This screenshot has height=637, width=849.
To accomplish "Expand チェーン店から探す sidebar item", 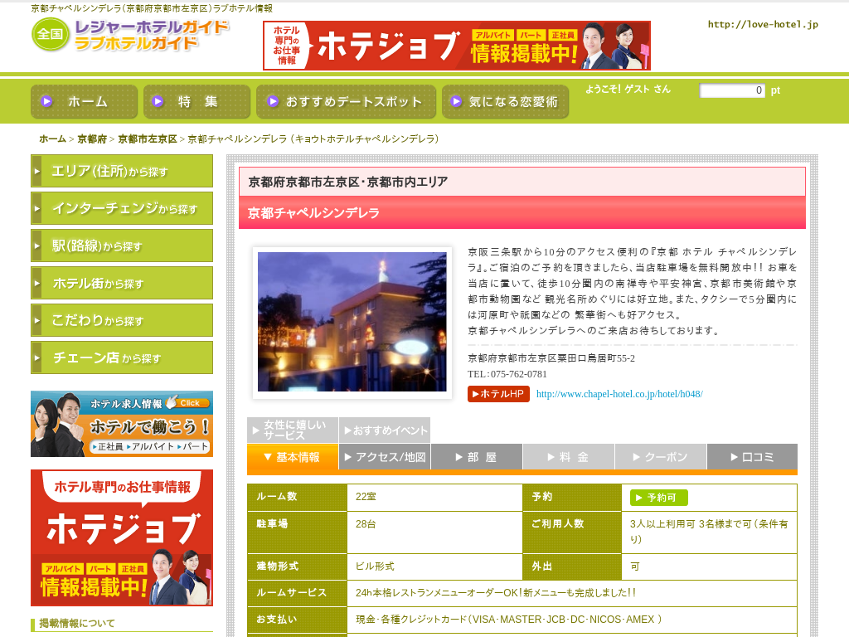I will click(122, 358).
